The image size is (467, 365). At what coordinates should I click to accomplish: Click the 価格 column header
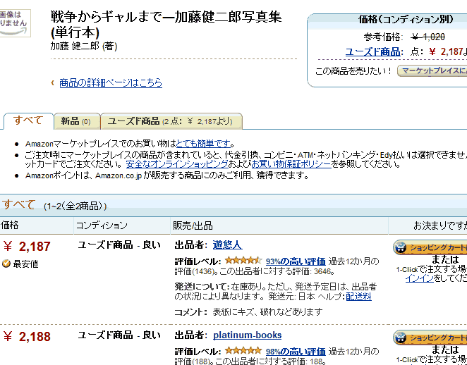click(9, 225)
